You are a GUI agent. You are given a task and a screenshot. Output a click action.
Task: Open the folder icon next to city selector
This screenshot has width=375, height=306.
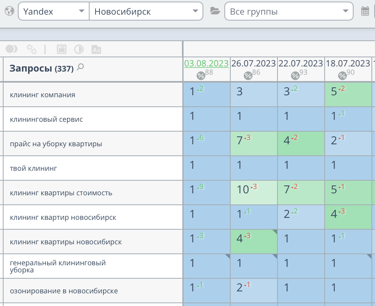point(215,11)
